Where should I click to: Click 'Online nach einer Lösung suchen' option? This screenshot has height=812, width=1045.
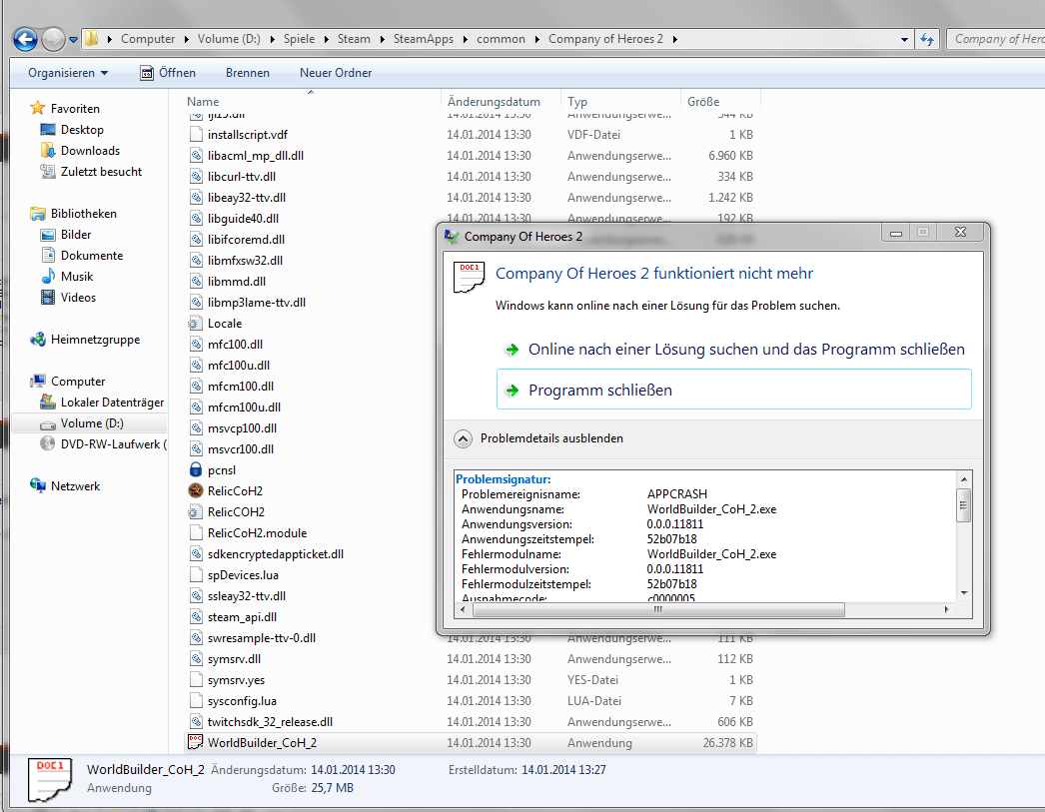tap(733, 349)
